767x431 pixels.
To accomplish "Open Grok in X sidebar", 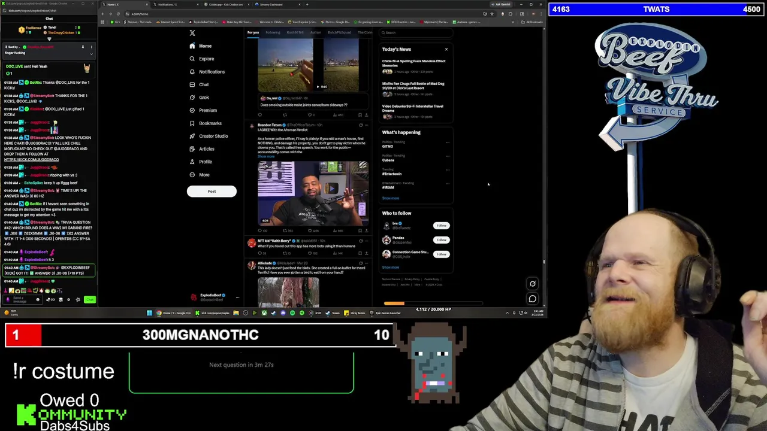I will coord(200,98).
